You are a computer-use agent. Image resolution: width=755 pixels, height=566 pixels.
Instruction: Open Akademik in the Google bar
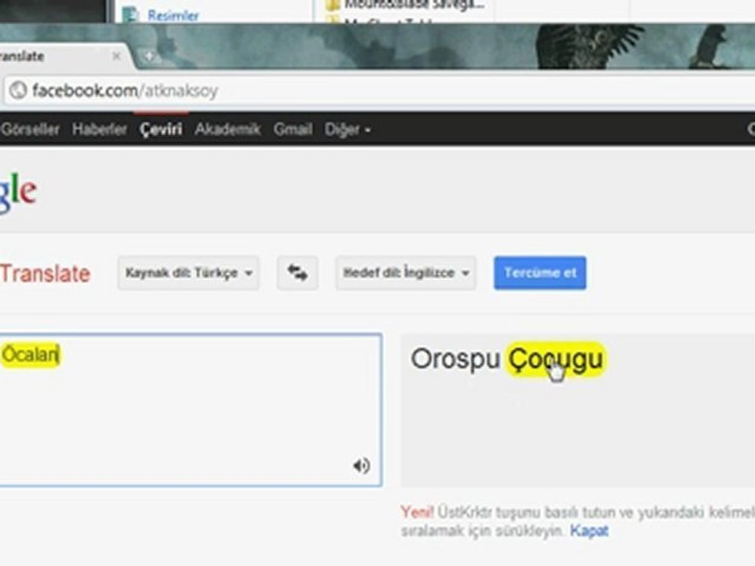pyautogui.click(x=228, y=130)
